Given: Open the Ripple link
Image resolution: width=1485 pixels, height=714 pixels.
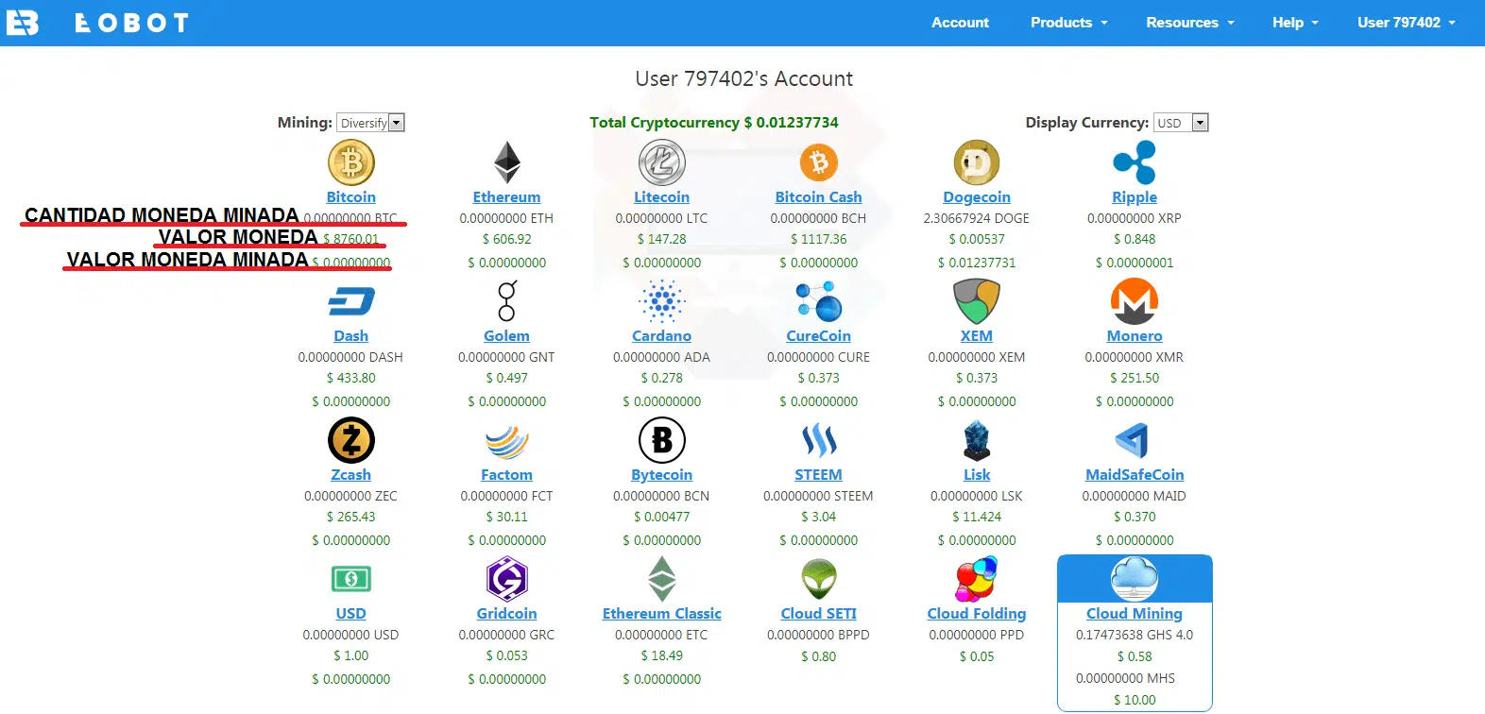Looking at the screenshot, I should pos(1135,197).
